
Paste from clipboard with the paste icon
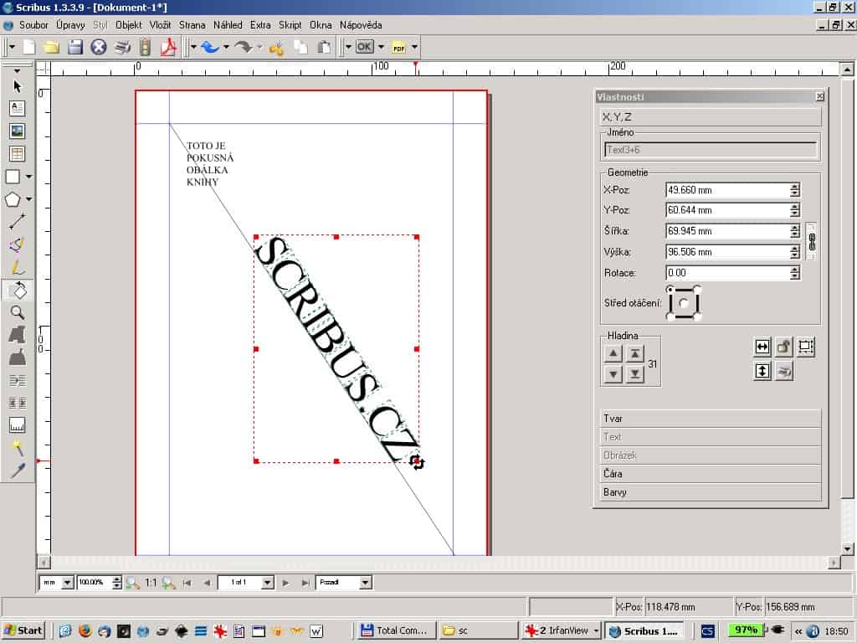coord(324,48)
